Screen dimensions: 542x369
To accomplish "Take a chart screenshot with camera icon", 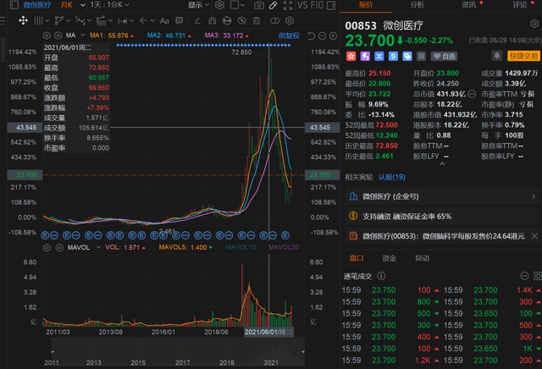I will [x=258, y=5].
